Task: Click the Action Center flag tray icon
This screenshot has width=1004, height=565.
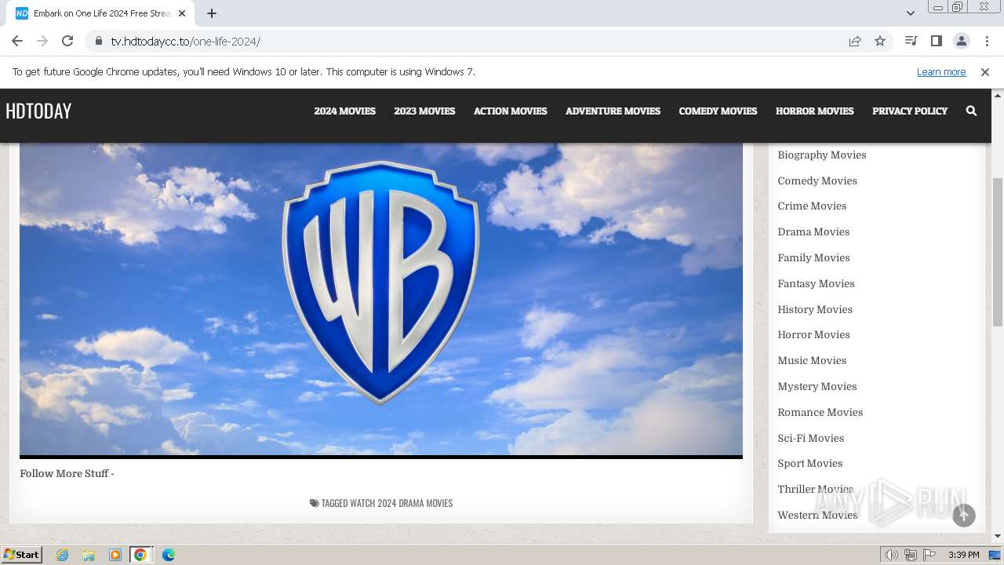Action: pyautogui.click(x=929, y=555)
